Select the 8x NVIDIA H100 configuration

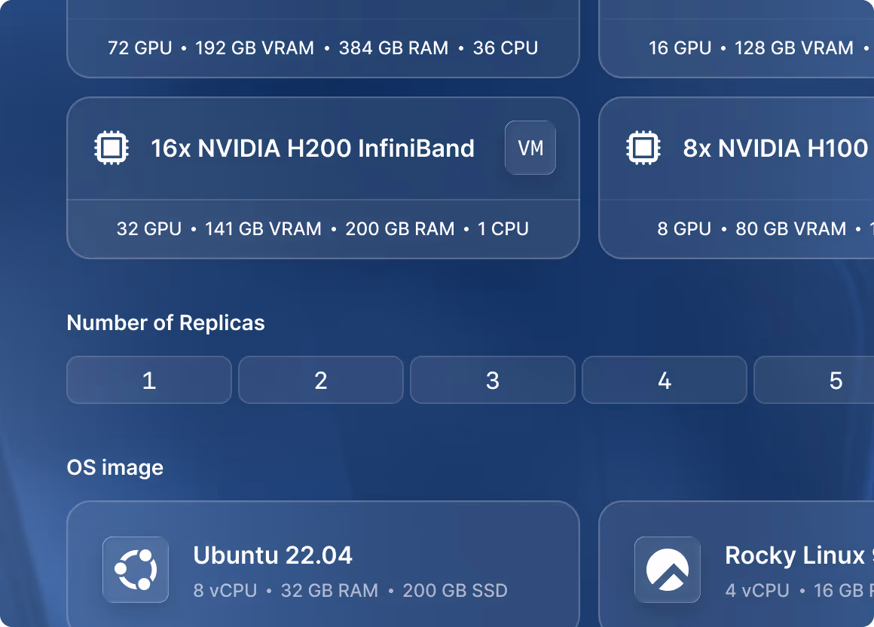click(736, 178)
